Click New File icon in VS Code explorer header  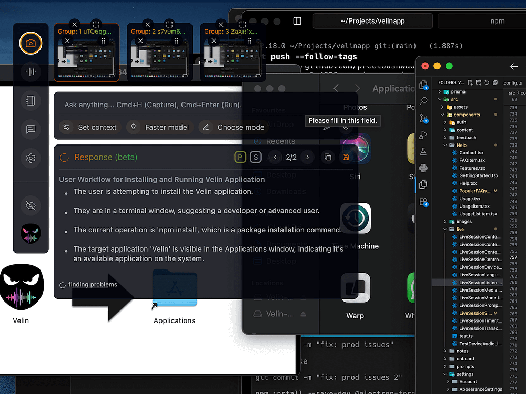(470, 82)
